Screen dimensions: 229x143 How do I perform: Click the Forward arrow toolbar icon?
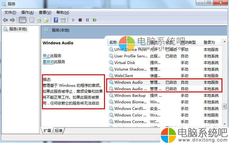tap(13, 20)
